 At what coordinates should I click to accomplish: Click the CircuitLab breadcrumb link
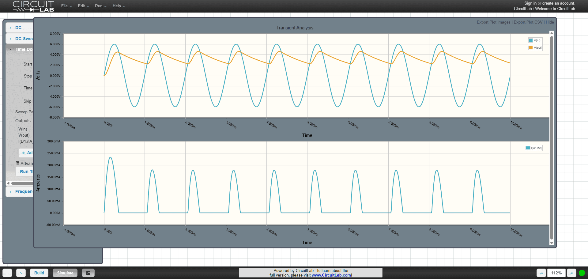click(x=523, y=9)
